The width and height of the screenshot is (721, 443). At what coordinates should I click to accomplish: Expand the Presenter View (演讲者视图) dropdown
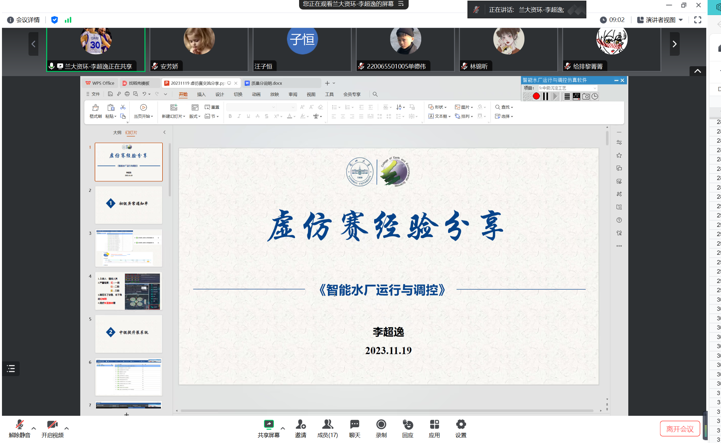(681, 20)
